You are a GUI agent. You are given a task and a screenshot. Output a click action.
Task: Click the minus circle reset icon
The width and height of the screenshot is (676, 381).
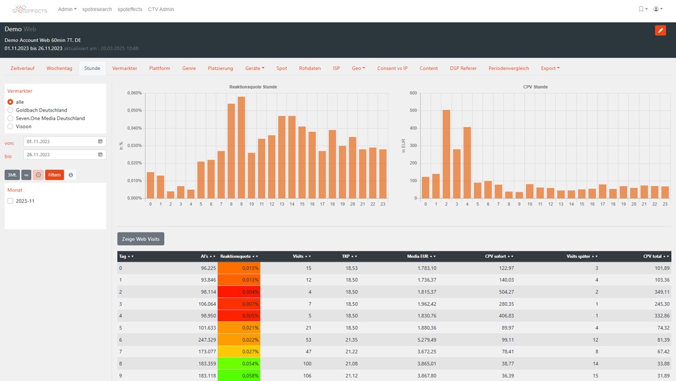(38, 175)
